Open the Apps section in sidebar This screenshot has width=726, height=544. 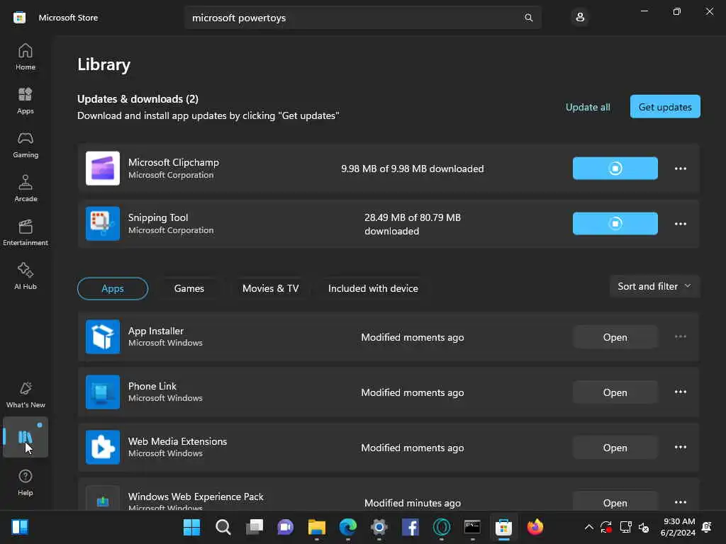(26, 101)
